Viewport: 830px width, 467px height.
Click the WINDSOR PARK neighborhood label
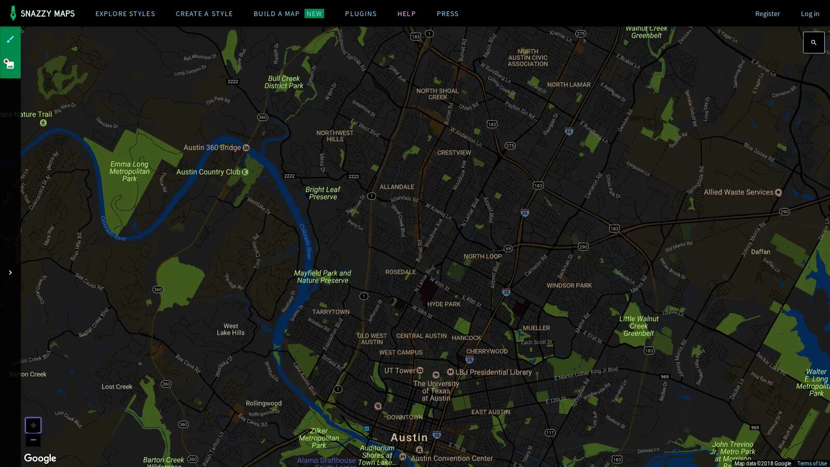point(569,285)
